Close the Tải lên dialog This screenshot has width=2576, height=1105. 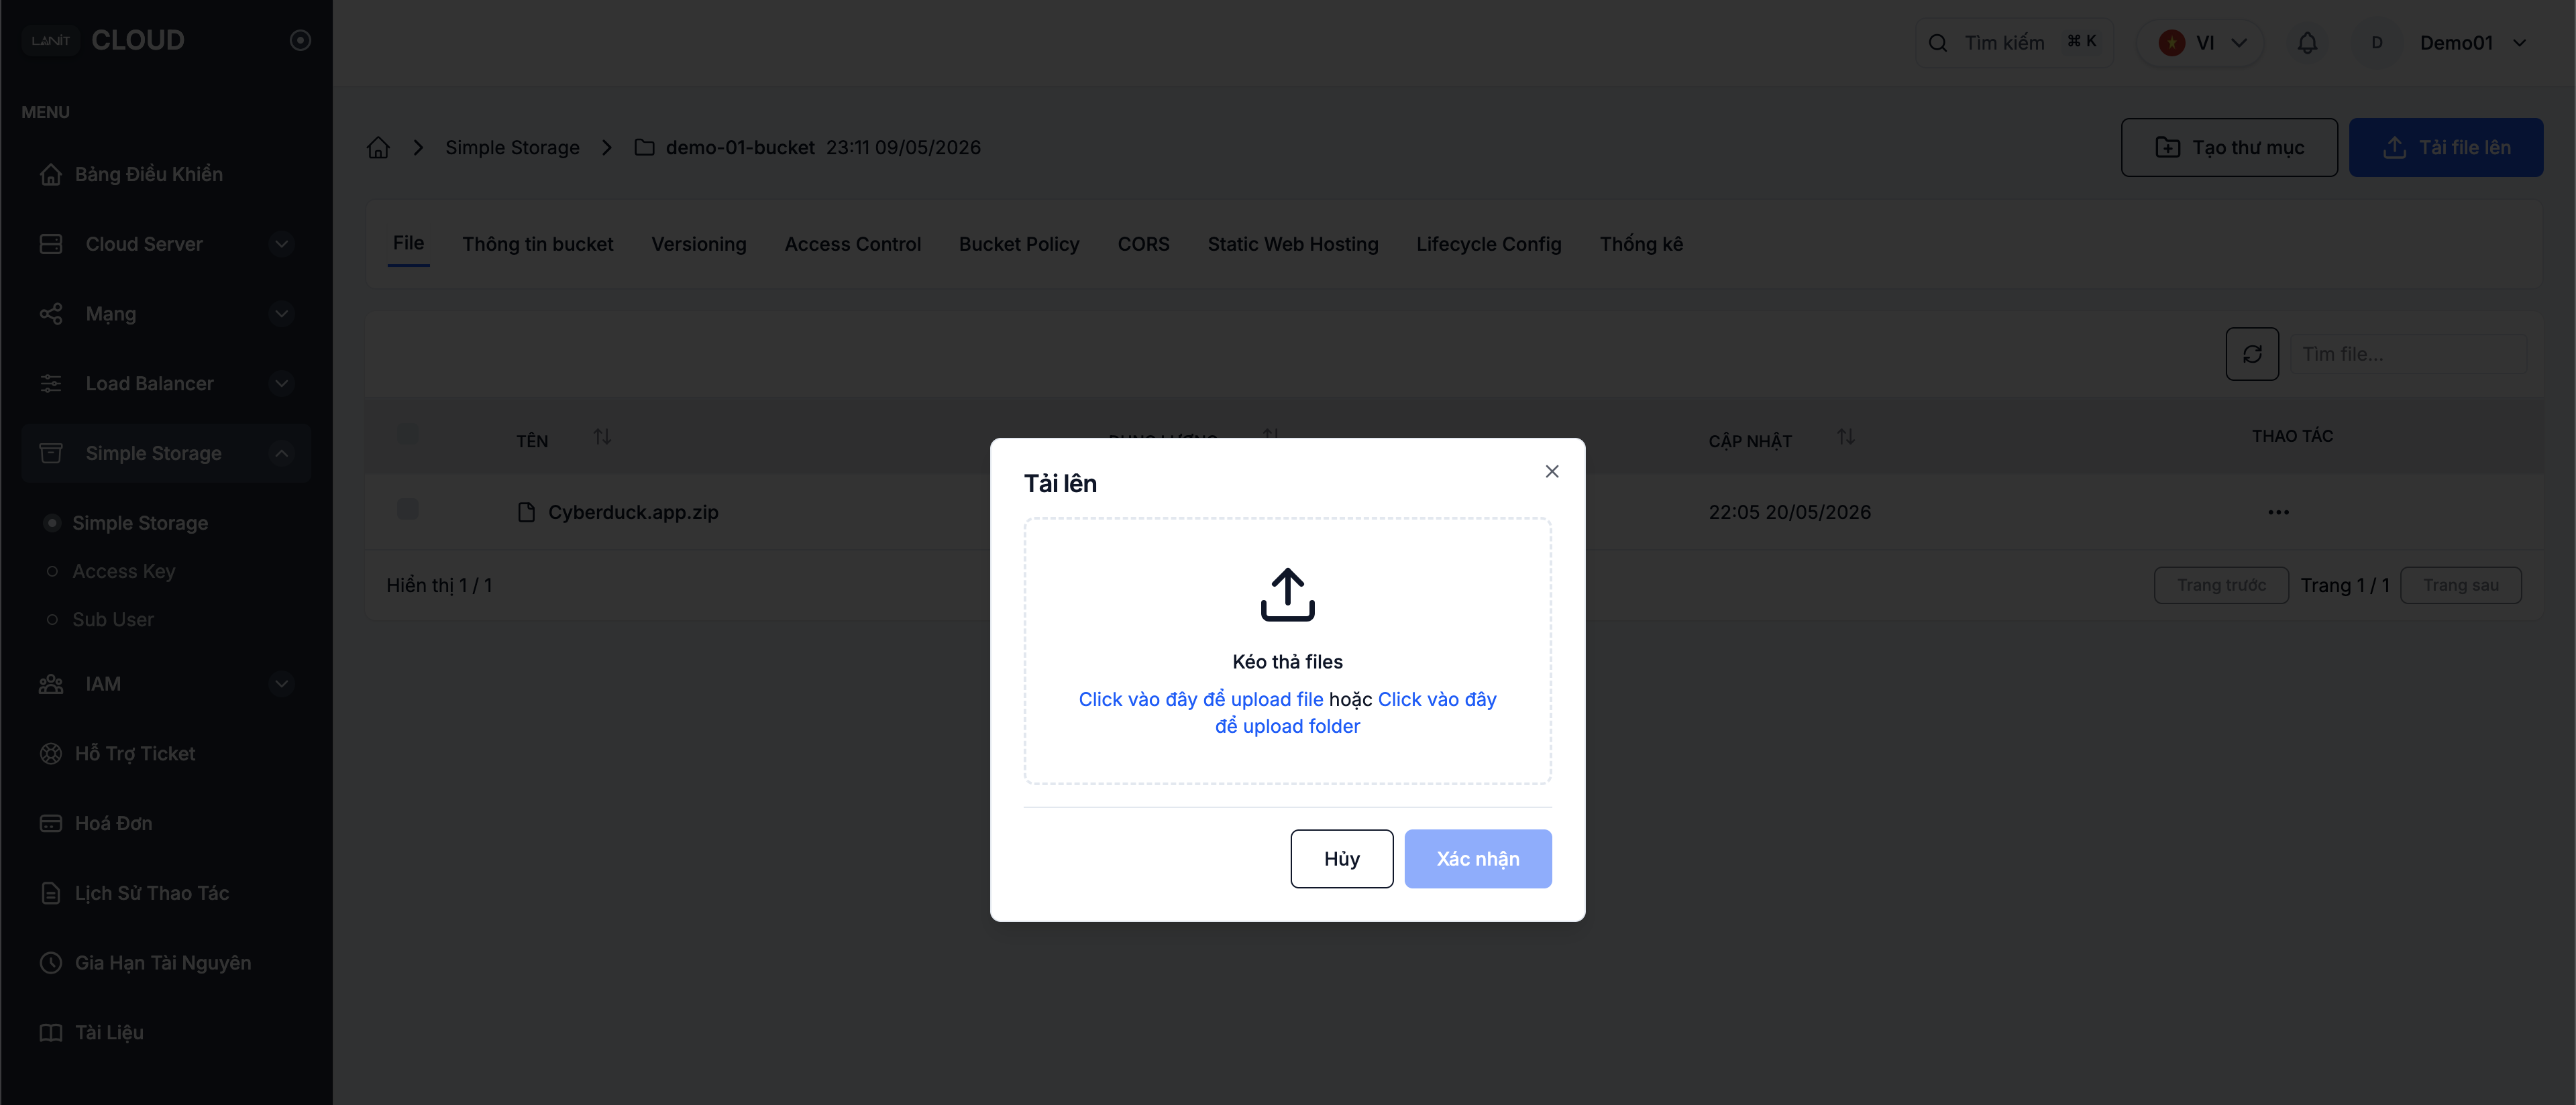1552,471
